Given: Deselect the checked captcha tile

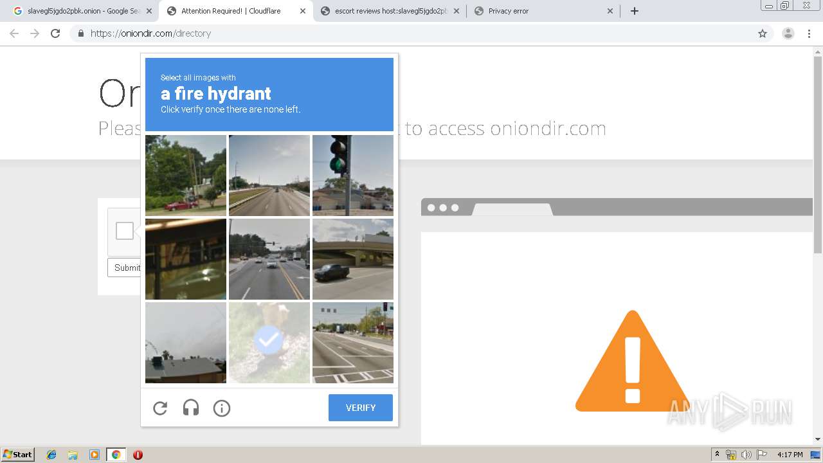Looking at the screenshot, I should [x=269, y=343].
